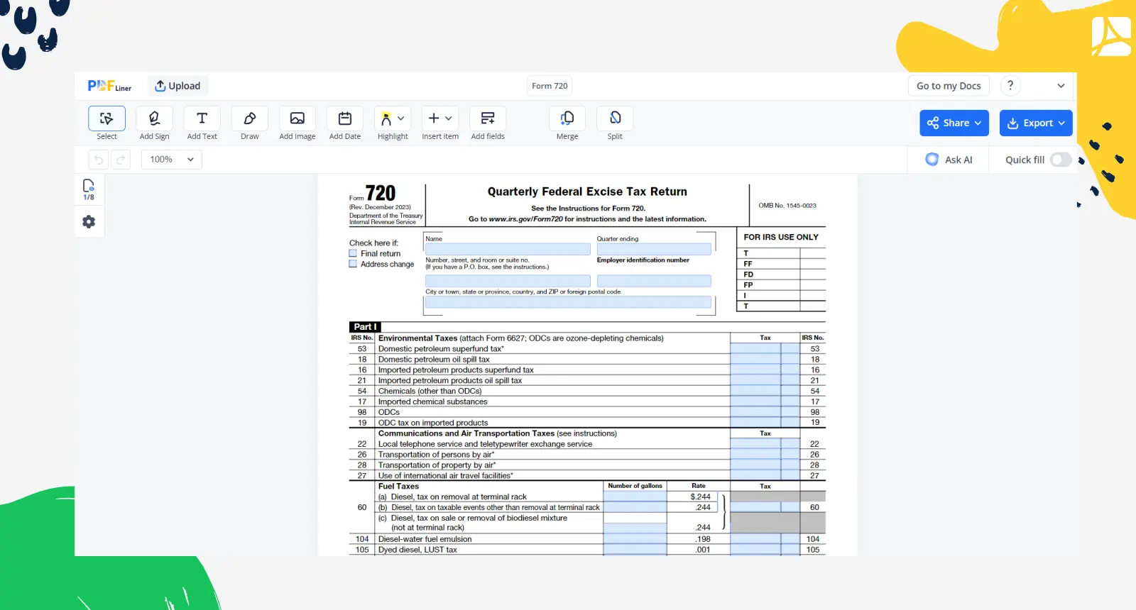
Task: Open the 100% zoom level dropdown
Action: click(x=172, y=160)
